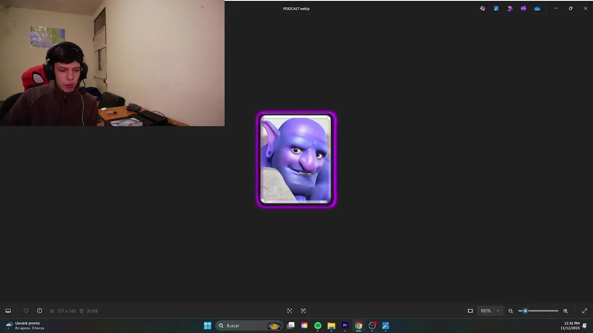This screenshot has width=593, height=333.
Task: Toggle the filmstrip view icon
Action: coord(8,311)
